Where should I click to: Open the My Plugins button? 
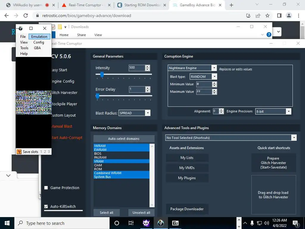click(x=187, y=178)
